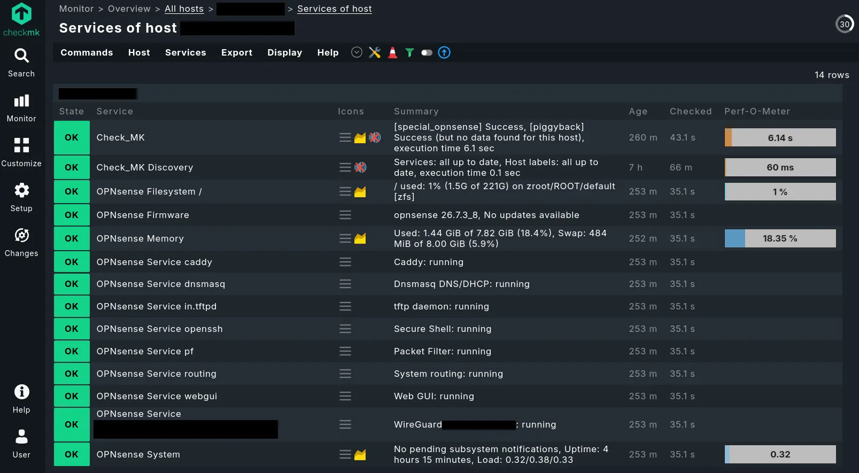Screen dimensions: 859x473
Task: Open the Setup gear menu in the sidebar
Action: (x=21, y=197)
